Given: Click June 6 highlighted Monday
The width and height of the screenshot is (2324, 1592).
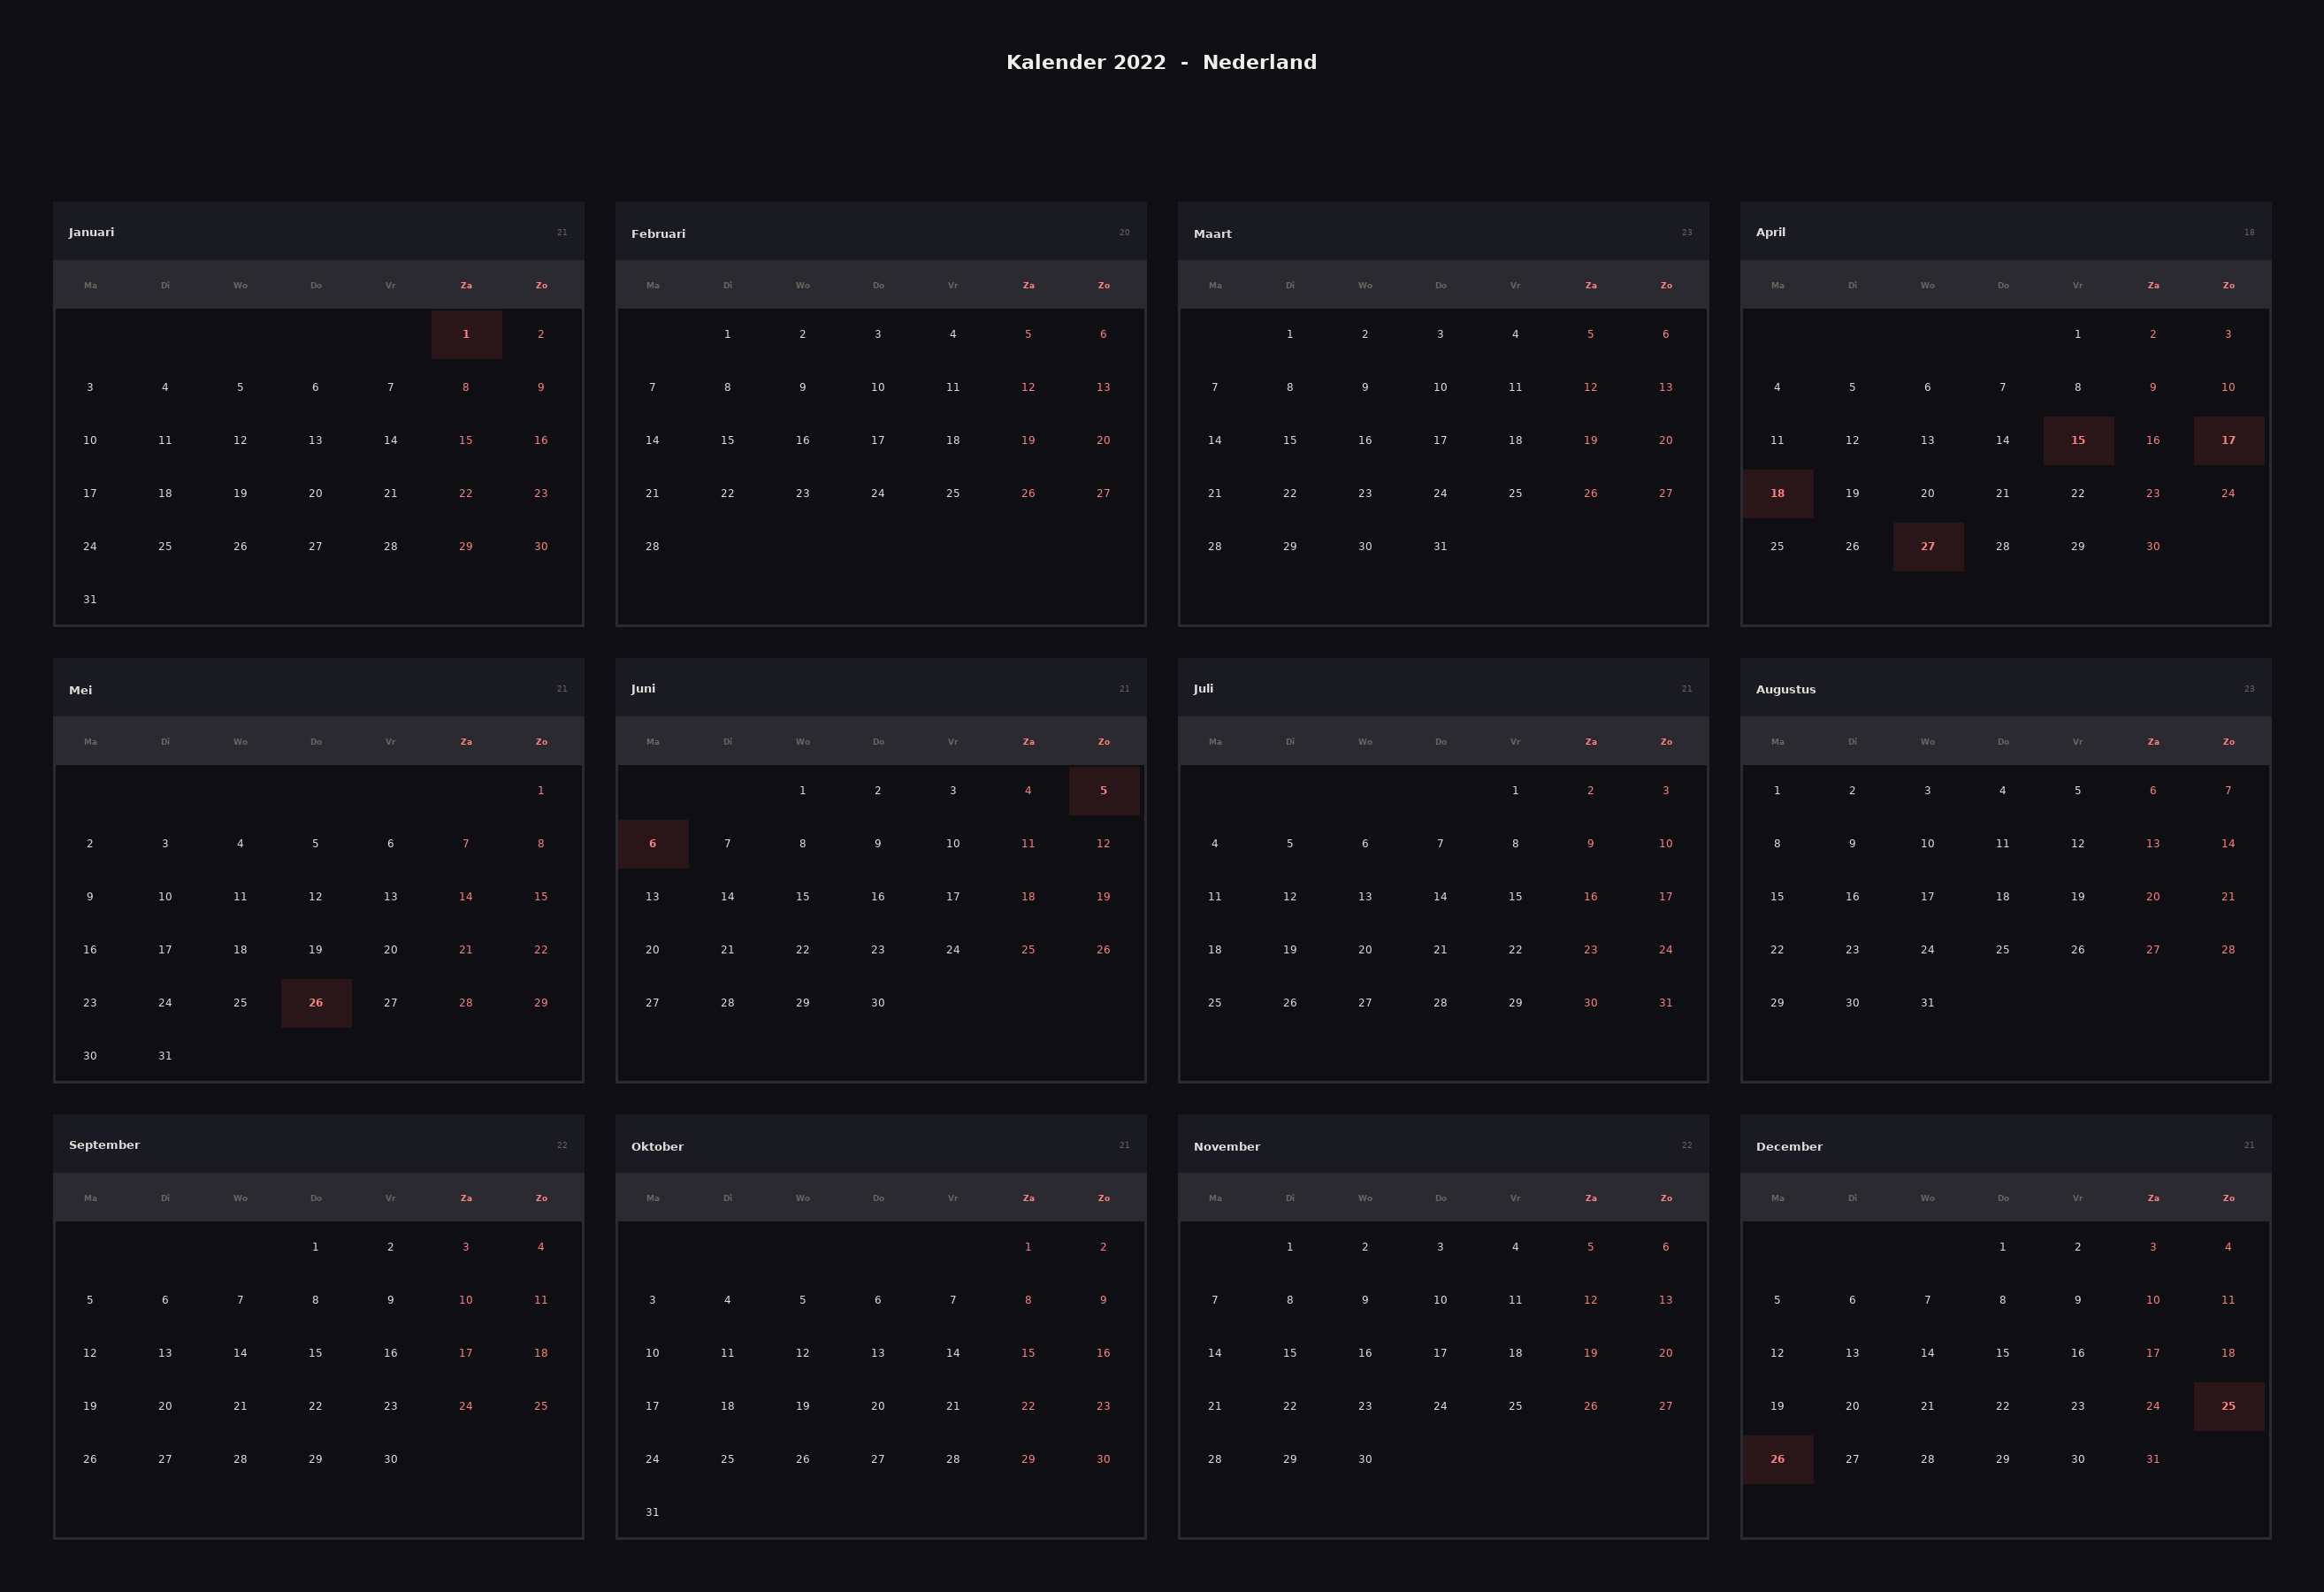Looking at the screenshot, I should coord(653,843).
